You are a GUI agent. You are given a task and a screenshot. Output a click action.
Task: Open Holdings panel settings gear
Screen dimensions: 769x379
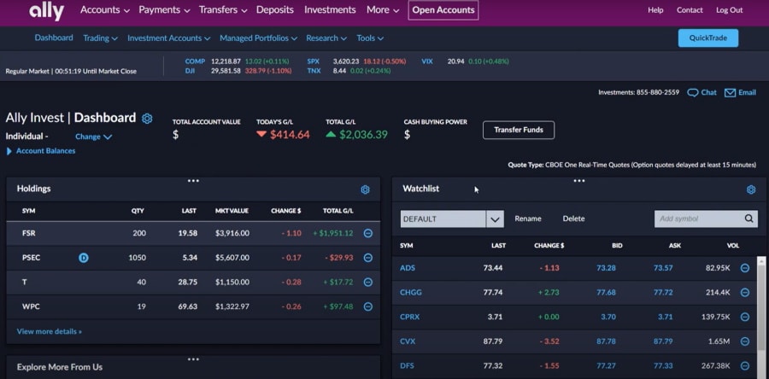click(365, 190)
